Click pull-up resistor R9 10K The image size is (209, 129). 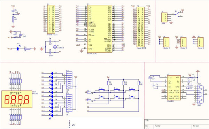click(108, 83)
